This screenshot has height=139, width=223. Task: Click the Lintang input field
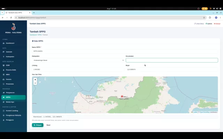point(78,69)
